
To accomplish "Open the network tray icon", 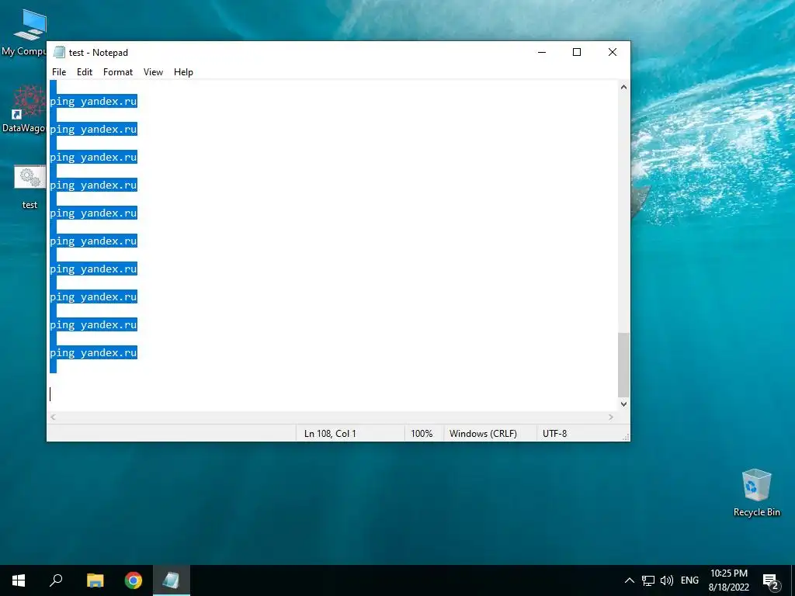I will (648, 580).
